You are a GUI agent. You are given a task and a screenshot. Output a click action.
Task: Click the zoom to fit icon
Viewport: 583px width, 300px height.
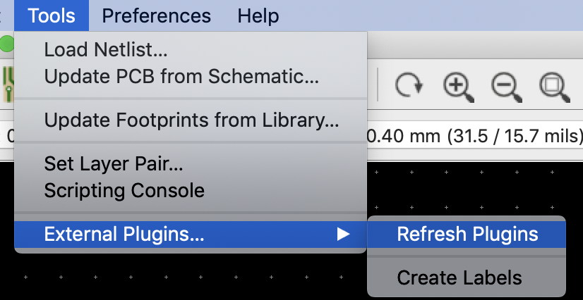coord(552,86)
